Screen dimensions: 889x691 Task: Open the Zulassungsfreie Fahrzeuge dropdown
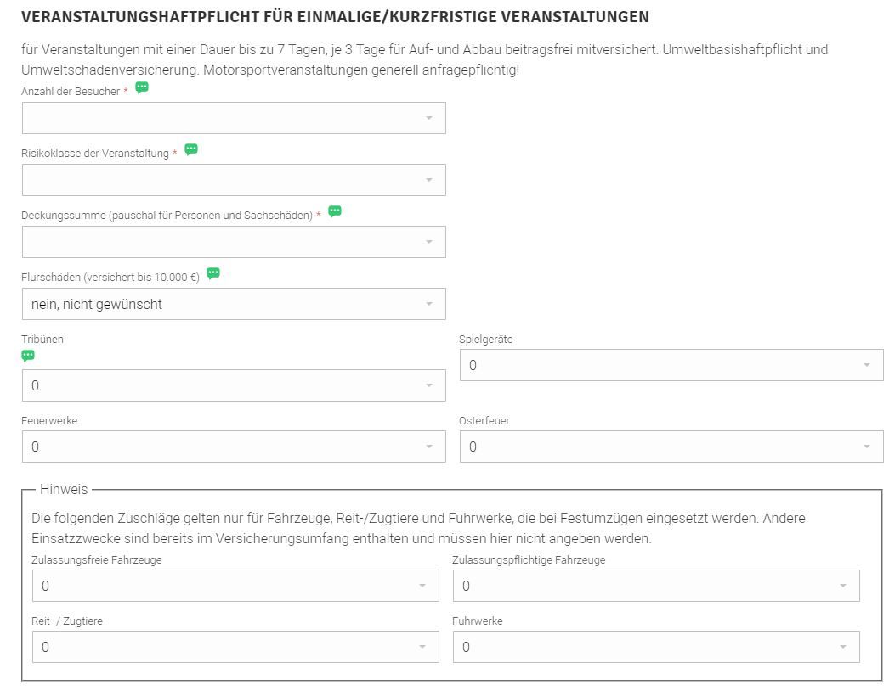pyautogui.click(x=235, y=586)
